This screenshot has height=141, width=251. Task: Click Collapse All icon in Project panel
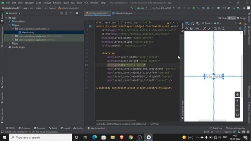(x=71, y=13)
